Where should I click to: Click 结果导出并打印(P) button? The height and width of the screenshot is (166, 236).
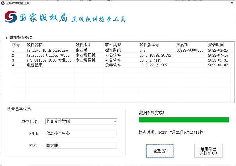pyautogui.click(x=208, y=151)
